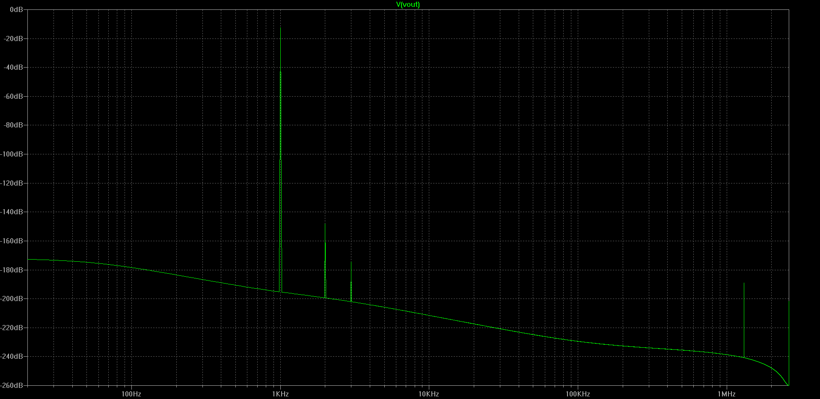Viewport: 820px width, 399px height.
Task: Click the -260dB axis label
Action: coord(12,385)
